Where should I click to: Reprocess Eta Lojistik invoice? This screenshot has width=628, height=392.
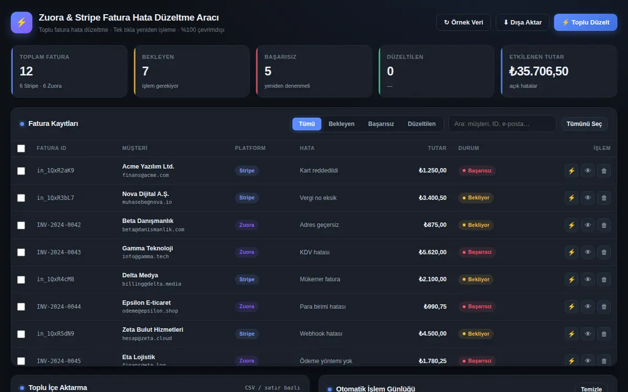coord(571,361)
